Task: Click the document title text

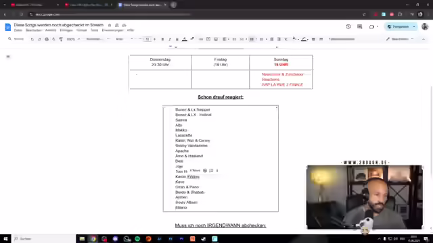Action: pos(59,25)
